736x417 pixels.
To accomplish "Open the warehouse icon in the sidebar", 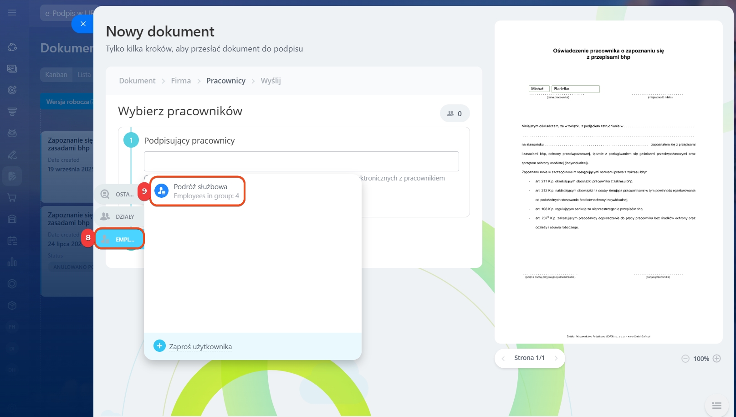I will coord(12,219).
